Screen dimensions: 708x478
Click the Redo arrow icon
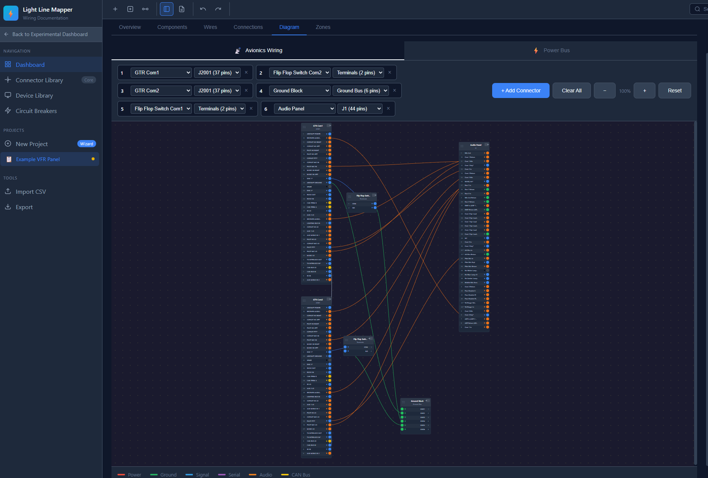218,9
